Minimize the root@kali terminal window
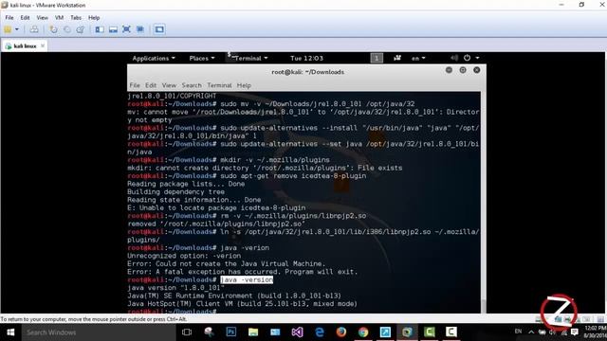 (x=449, y=70)
